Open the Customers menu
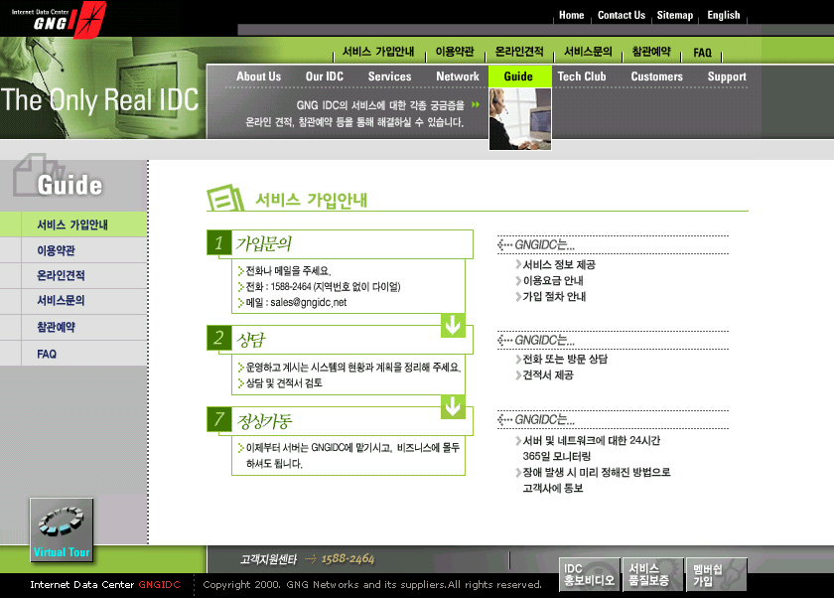The width and height of the screenshot is (834, 598). [657, 76]
